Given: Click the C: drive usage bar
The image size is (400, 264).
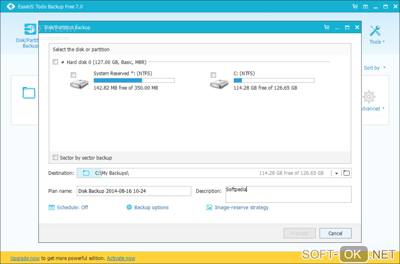Looking at the screenshot, I should [274, 80].
